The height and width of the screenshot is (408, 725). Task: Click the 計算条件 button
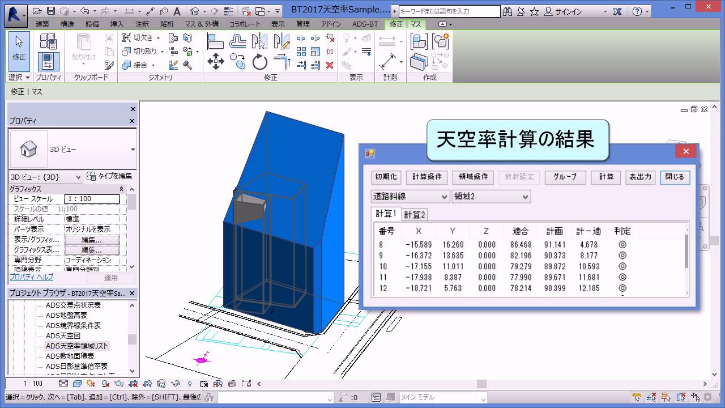(427, 177)
